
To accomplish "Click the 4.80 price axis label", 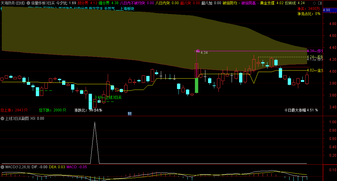I will (x=333, y=24).
